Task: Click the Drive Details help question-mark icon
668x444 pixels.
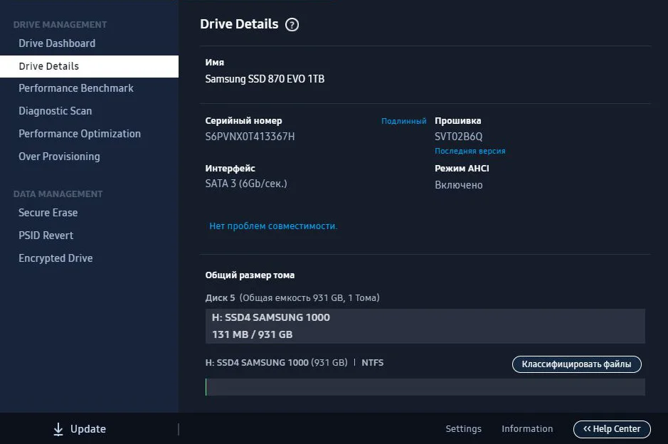Action: click(292, 25)
